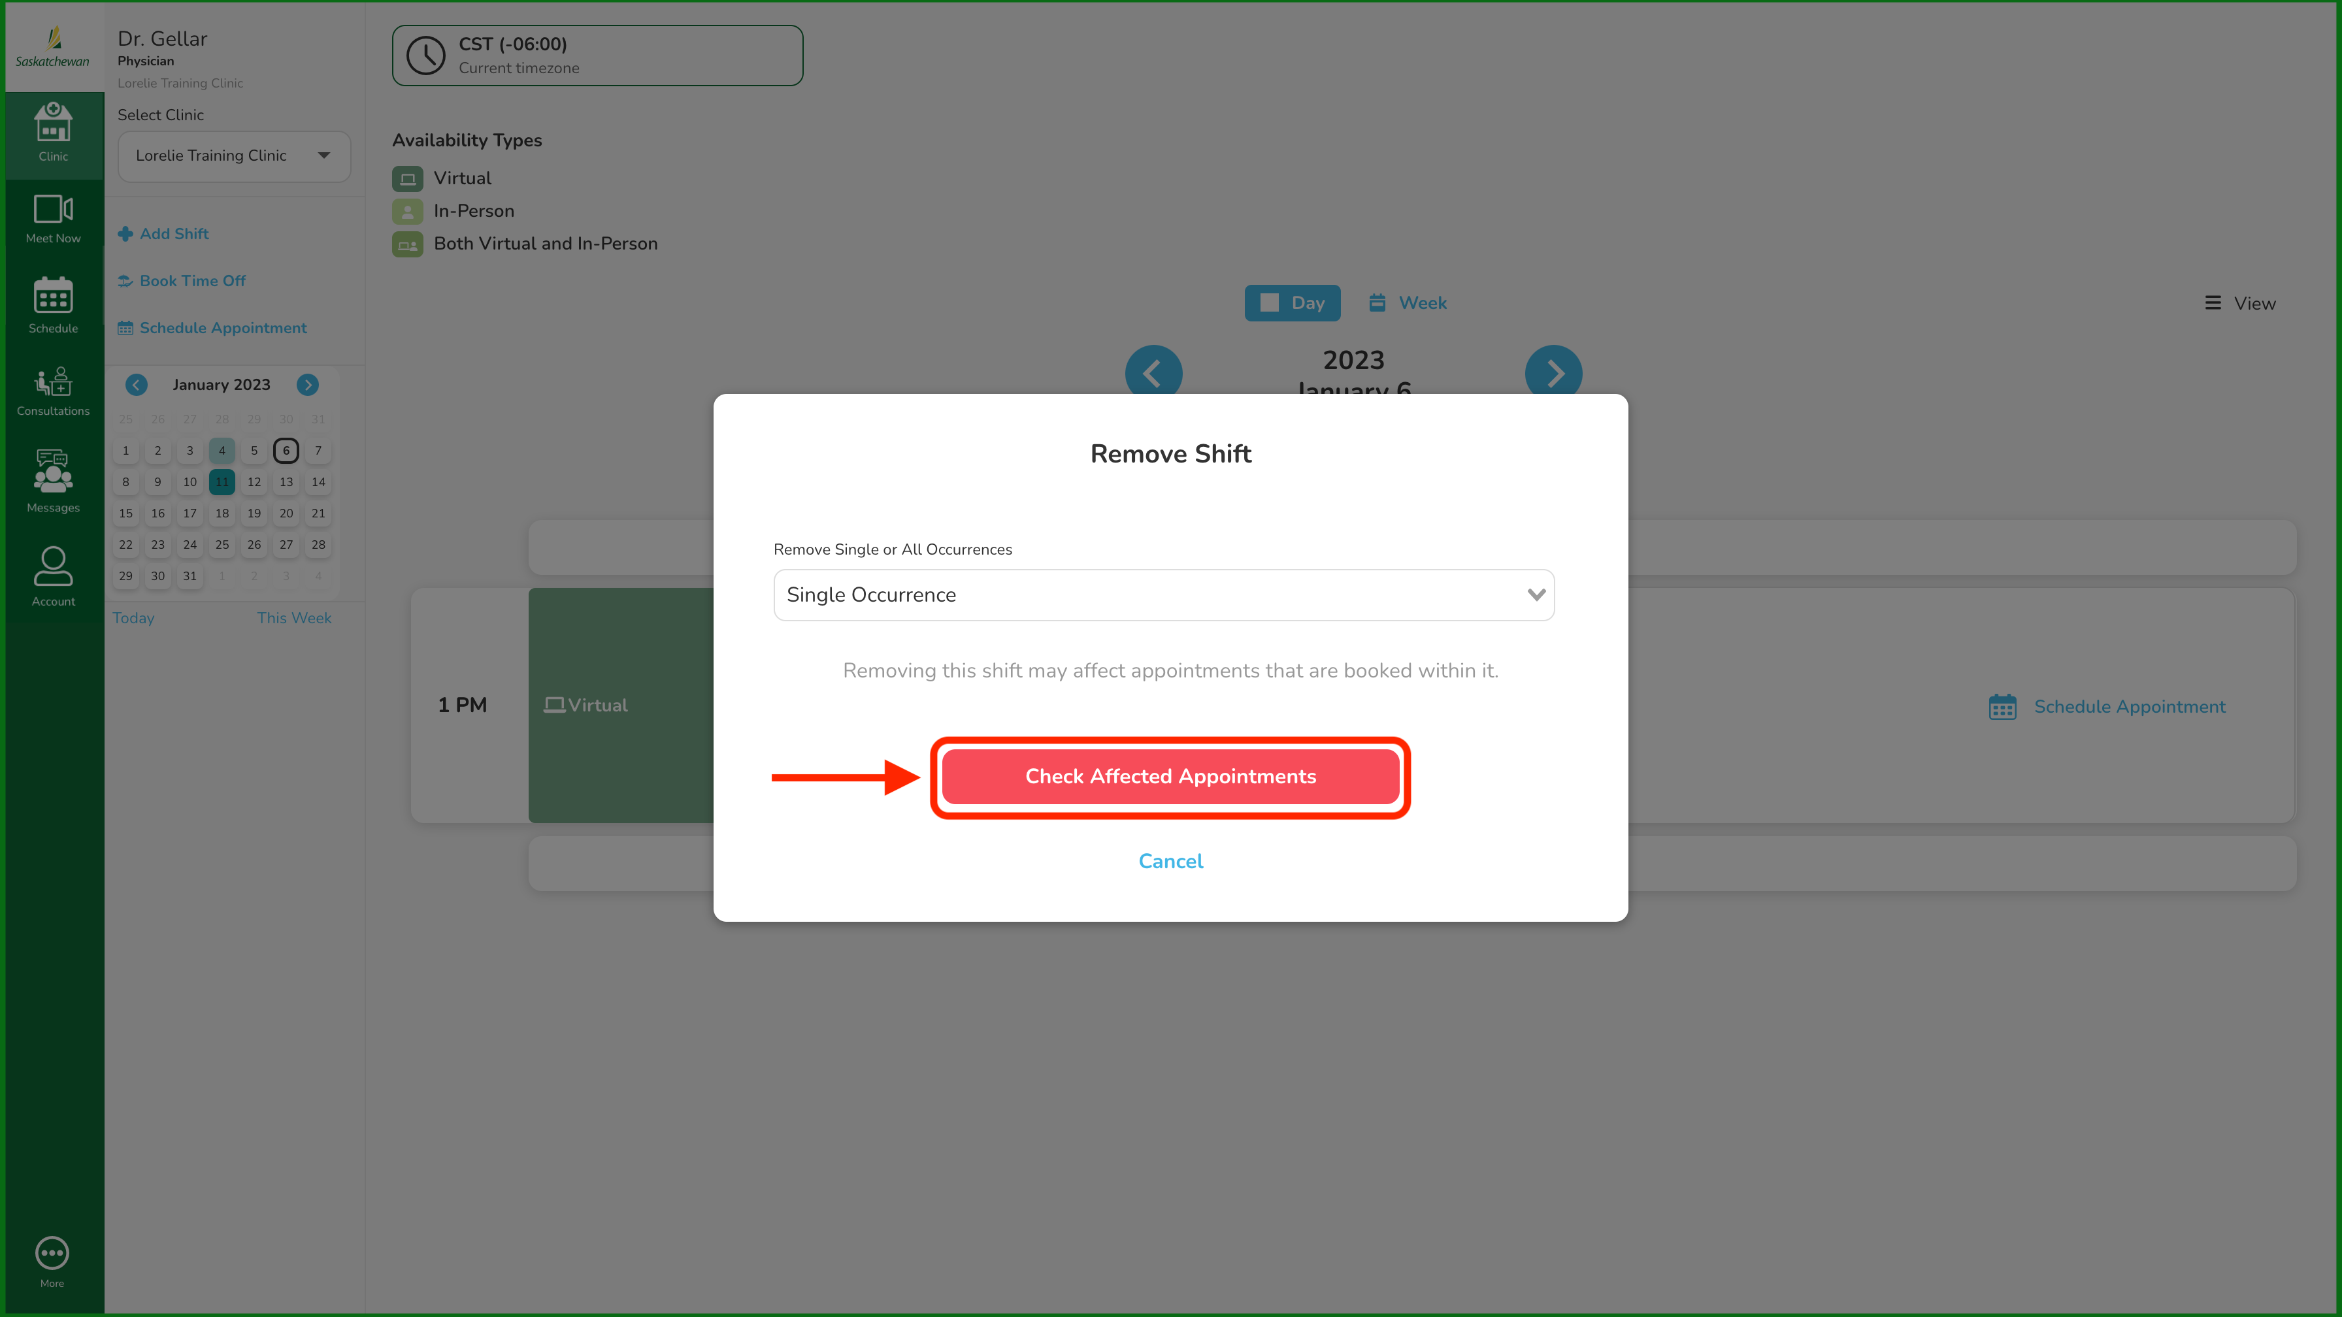Open the More menu at sidebar bottom
The image size is (2342, 1317).
pyautogui.click(x=52, y=1261)
